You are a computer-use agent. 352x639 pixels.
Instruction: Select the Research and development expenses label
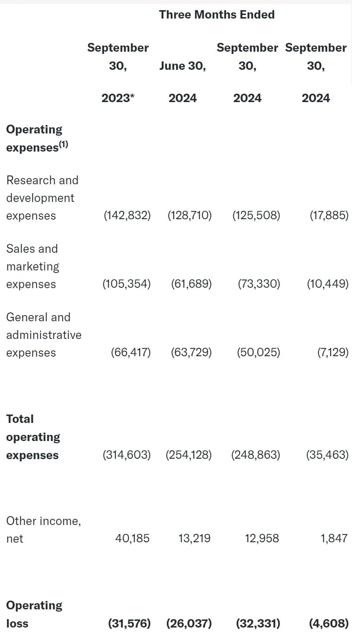pyautogui.click(x=42, y=198)
